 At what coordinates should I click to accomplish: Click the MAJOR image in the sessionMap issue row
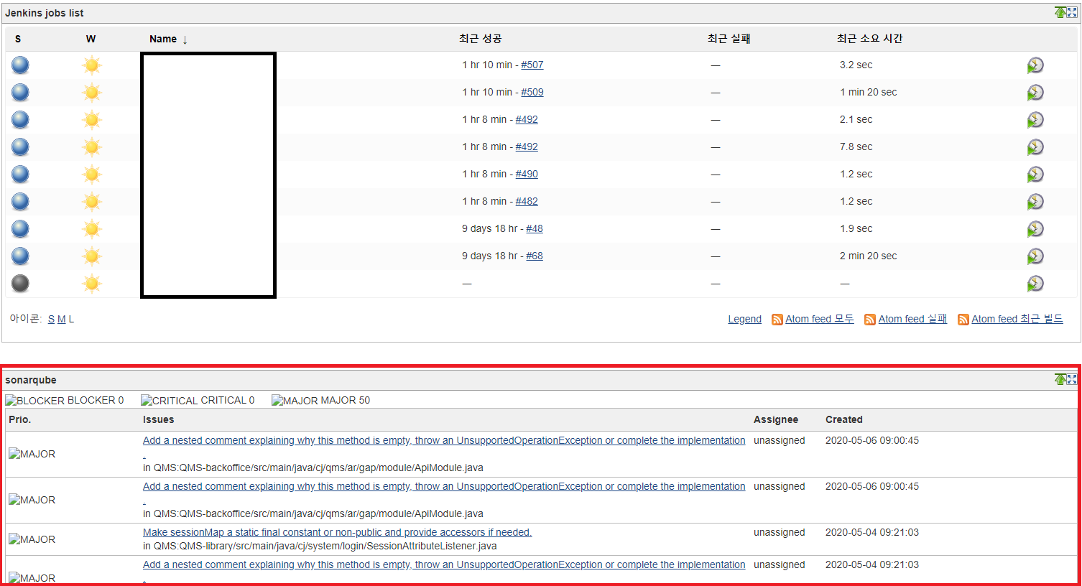click(x=32, y=539)
